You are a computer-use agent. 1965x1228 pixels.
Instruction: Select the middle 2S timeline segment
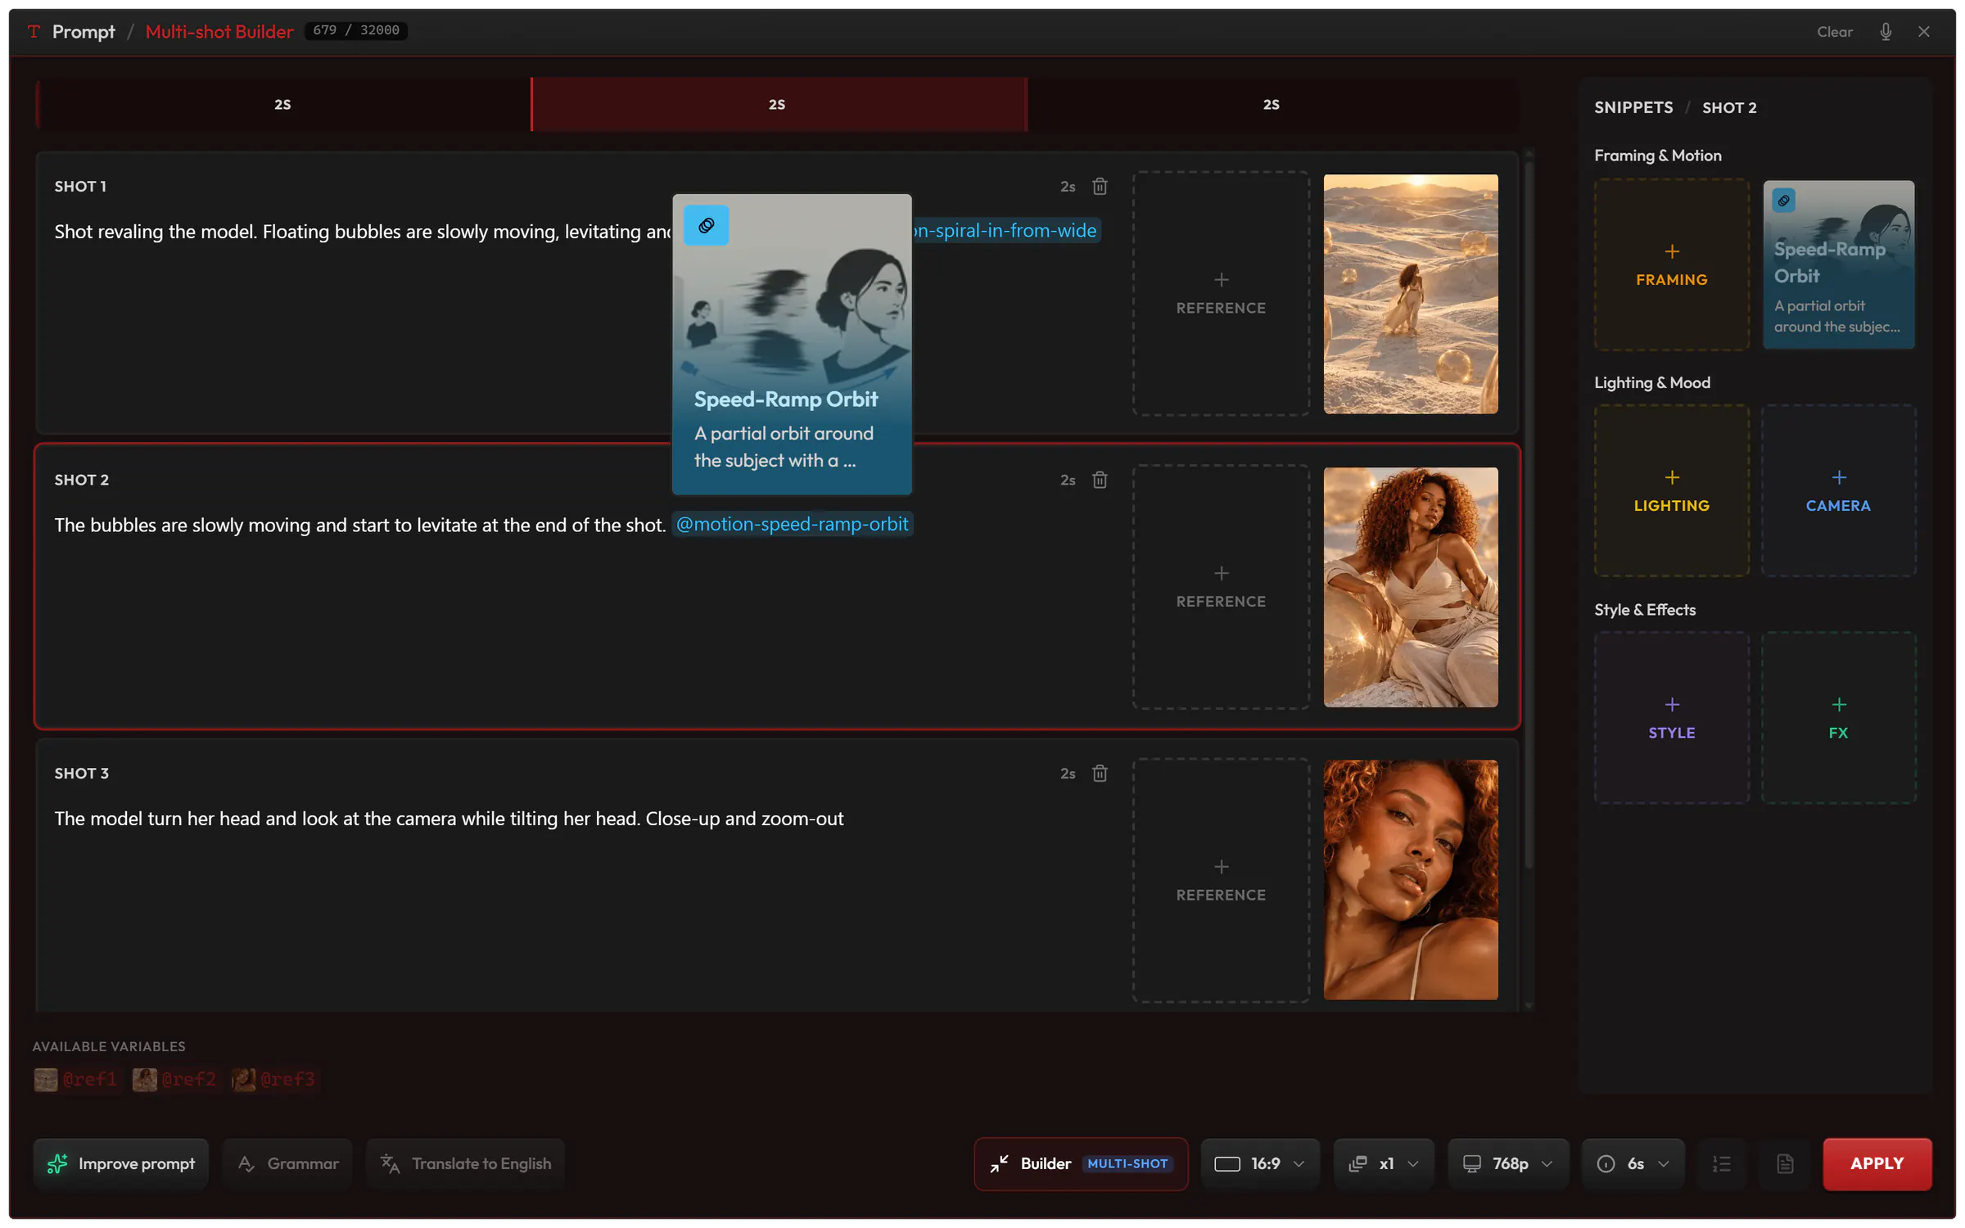pos(778,104)
